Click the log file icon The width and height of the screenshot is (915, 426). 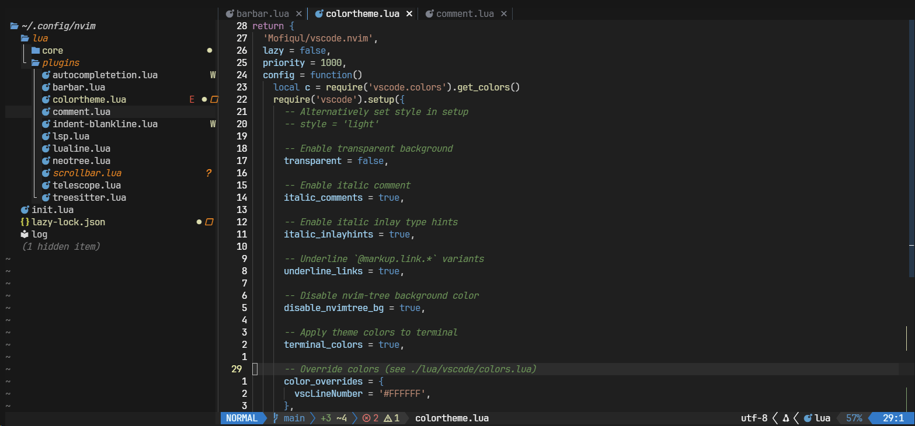(25, 235)
